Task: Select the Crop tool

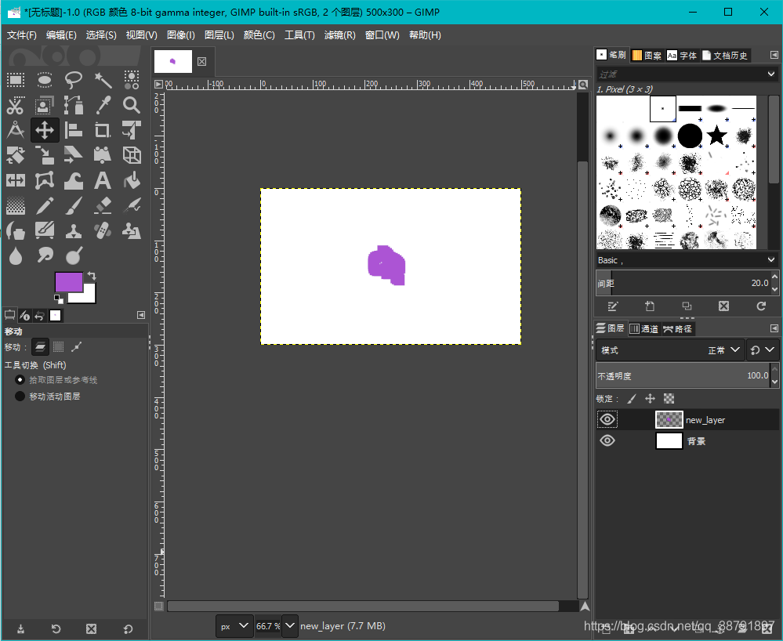Action: pyautogui.click(x=103, y=130)
